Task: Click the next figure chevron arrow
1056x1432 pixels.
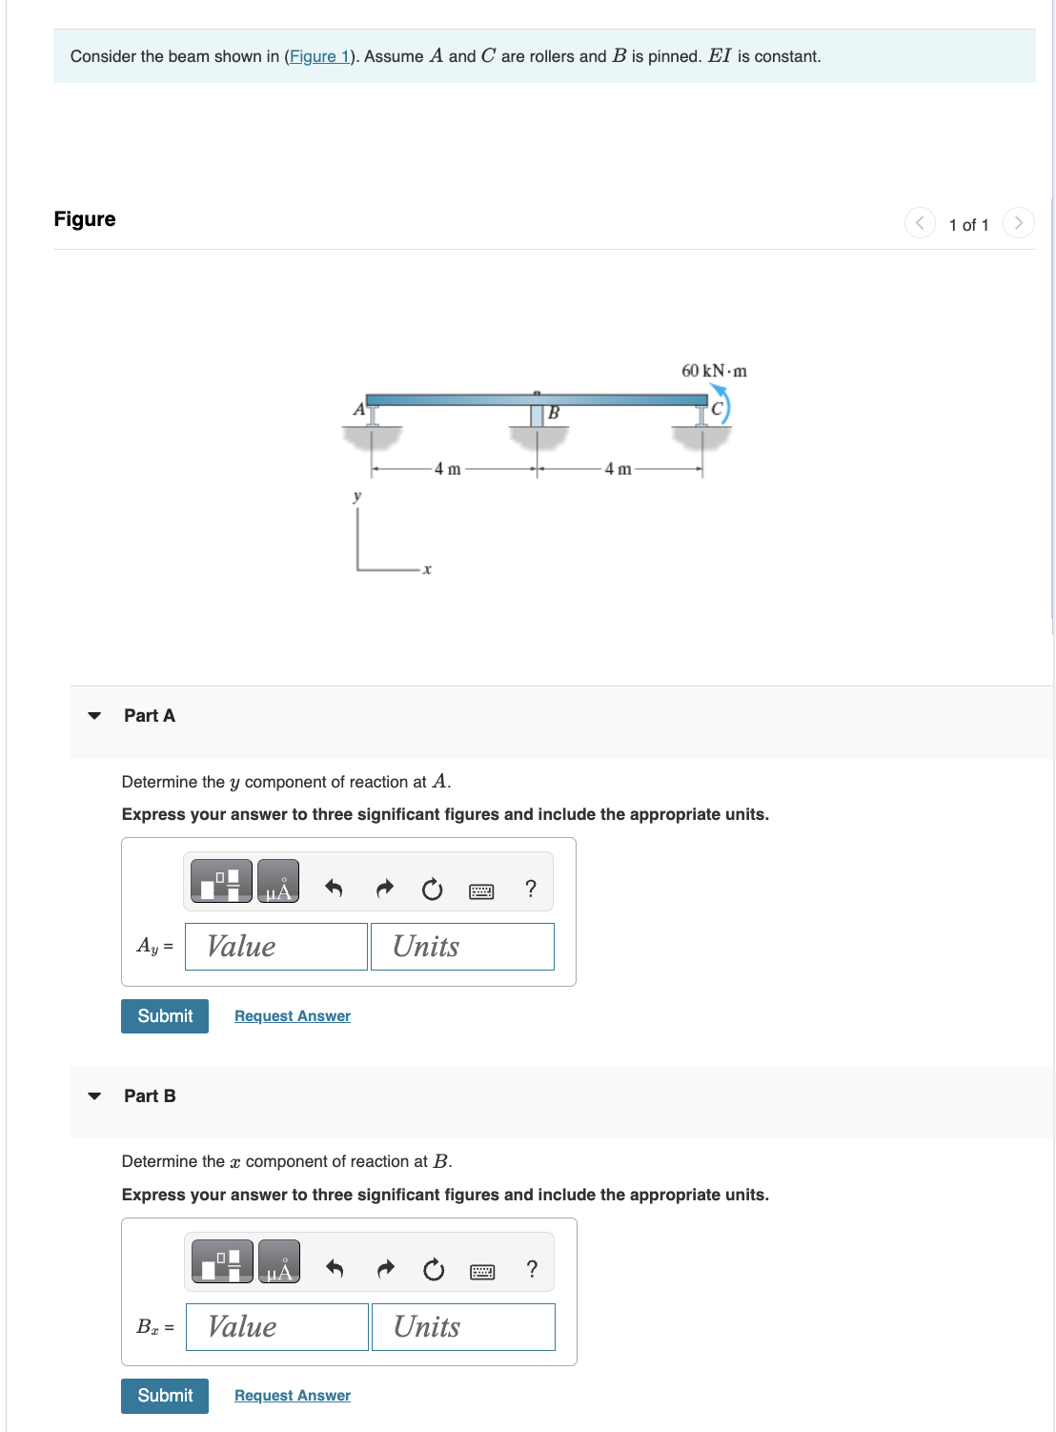Action: pos(1019,223)
